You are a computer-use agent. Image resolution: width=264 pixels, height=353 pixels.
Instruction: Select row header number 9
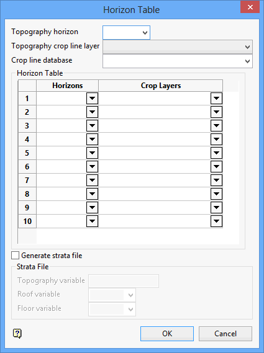[x=27, y=208]
